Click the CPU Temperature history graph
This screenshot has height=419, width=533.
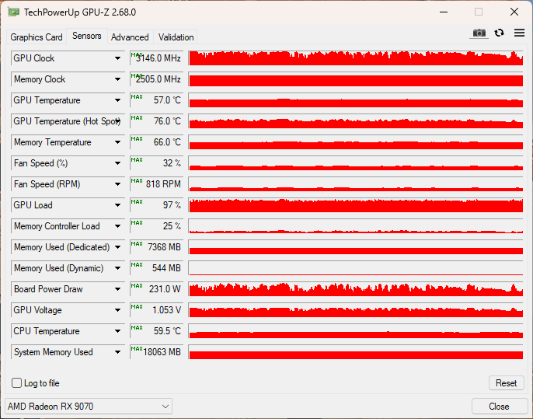(356, 331)
